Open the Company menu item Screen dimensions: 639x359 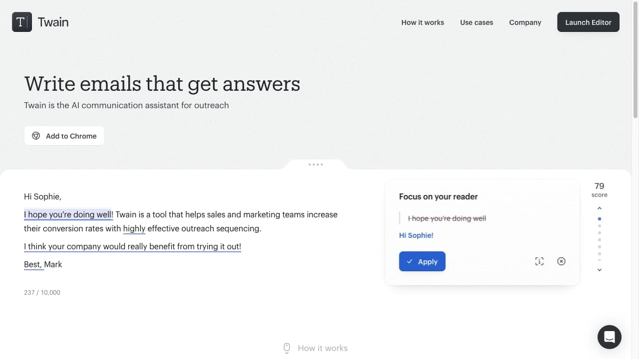(x=525, y=22)
